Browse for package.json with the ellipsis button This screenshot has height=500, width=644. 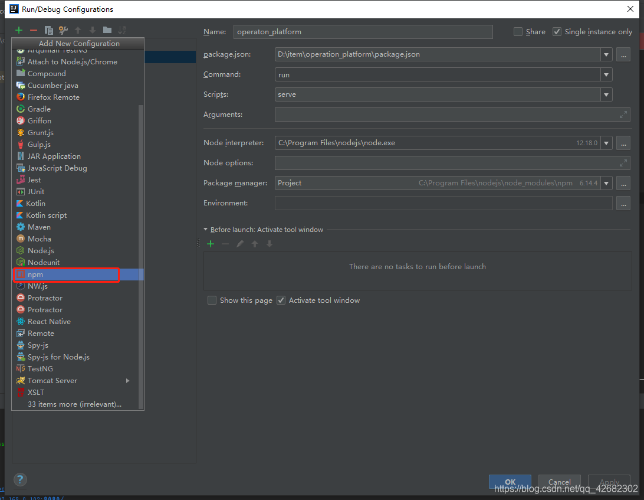(x=623, y=54)
